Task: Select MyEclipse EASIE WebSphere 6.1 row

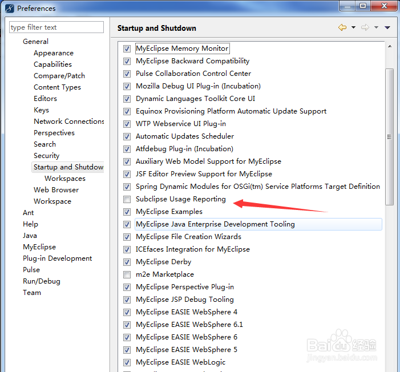Action: (189, 325)
